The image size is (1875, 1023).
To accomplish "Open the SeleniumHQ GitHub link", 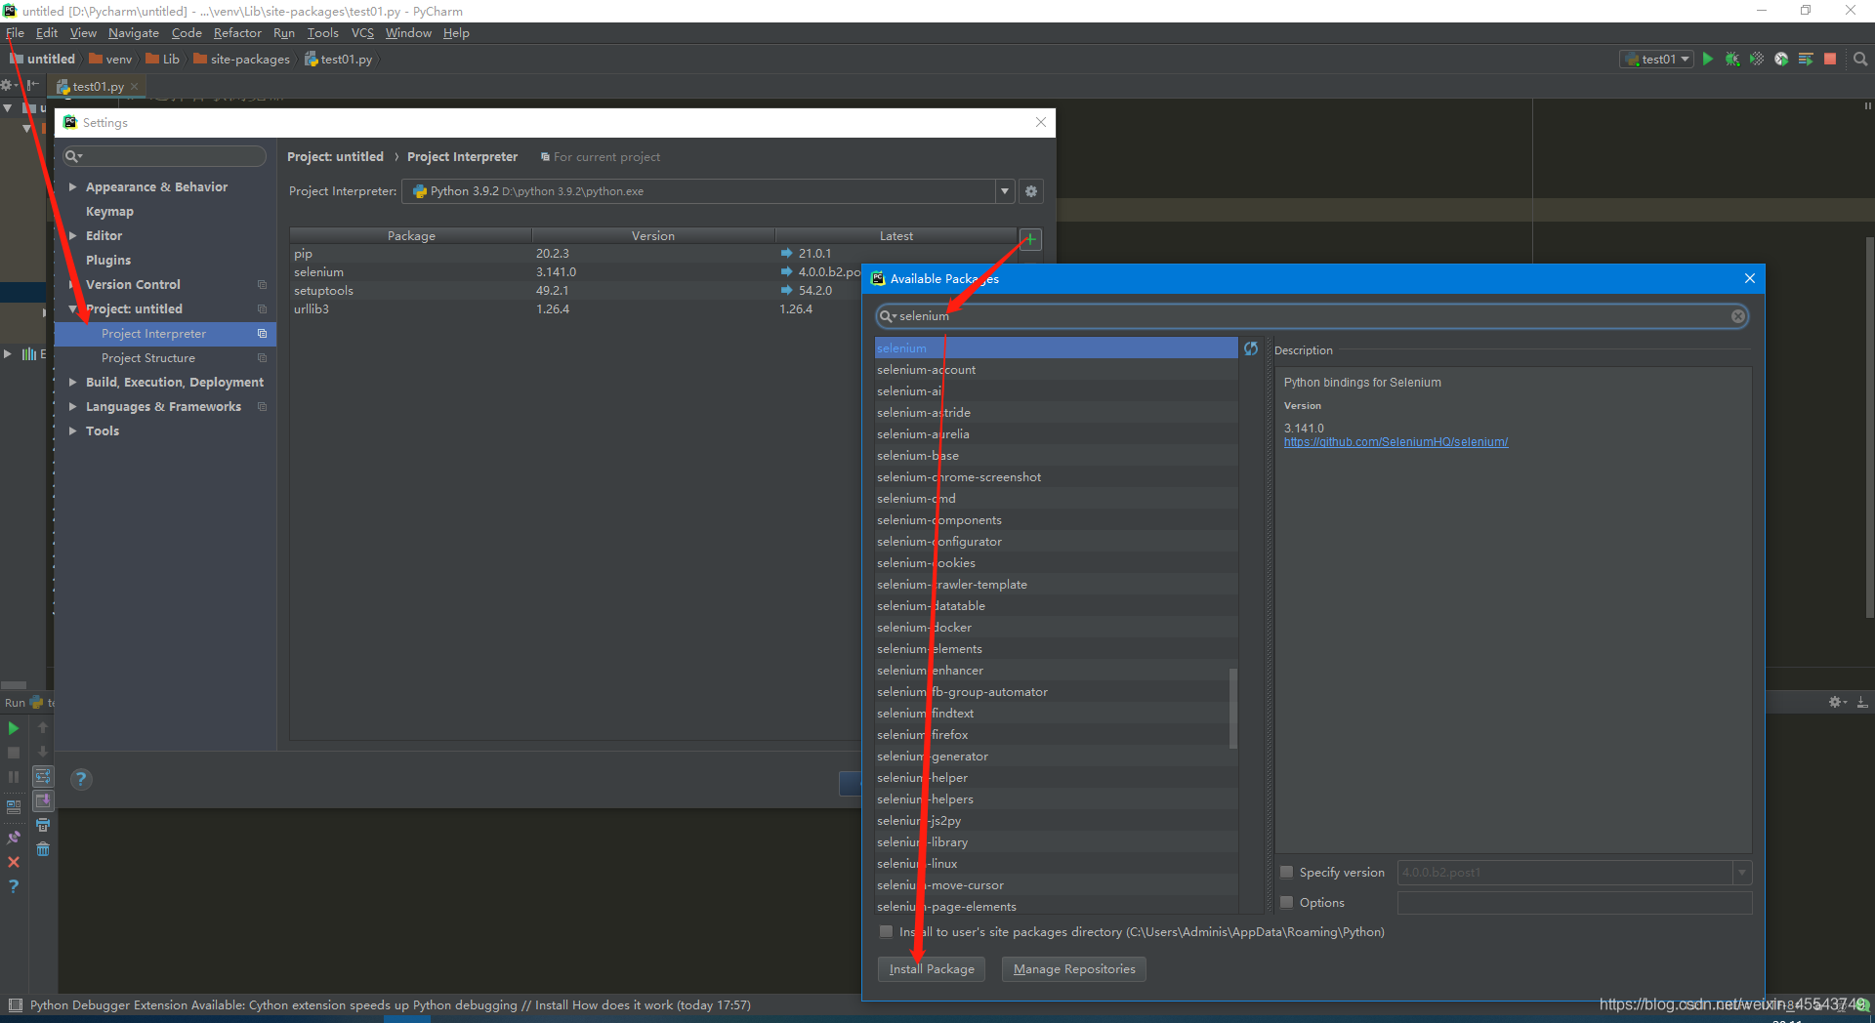I will tap(1396, 442).
